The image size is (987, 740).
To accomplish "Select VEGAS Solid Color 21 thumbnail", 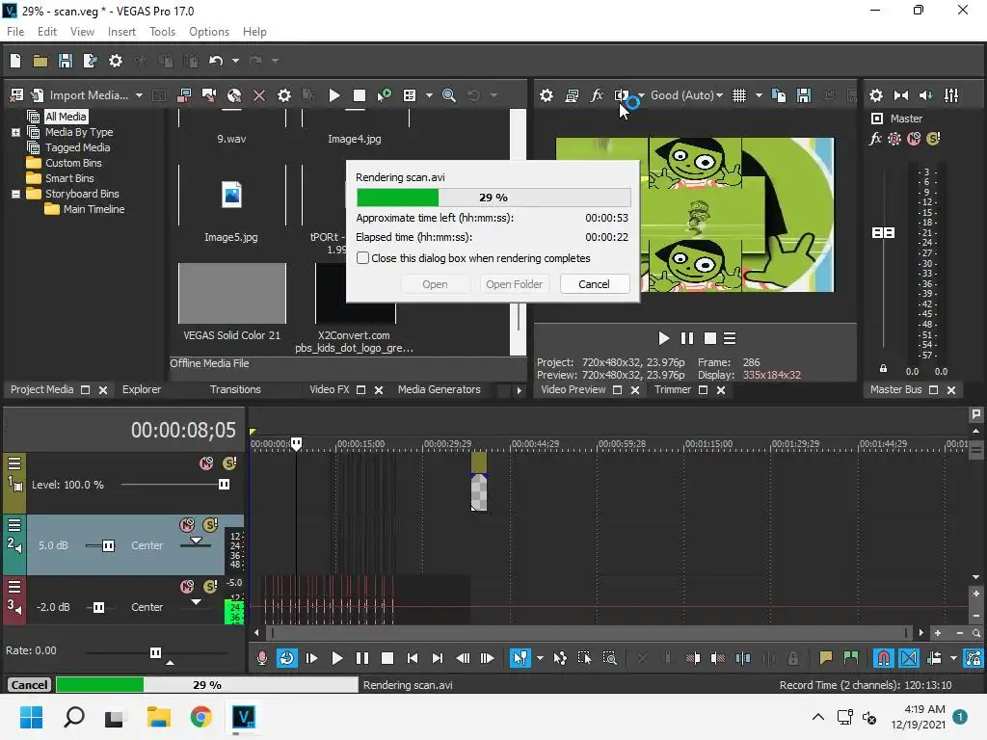I will point(232,293).
